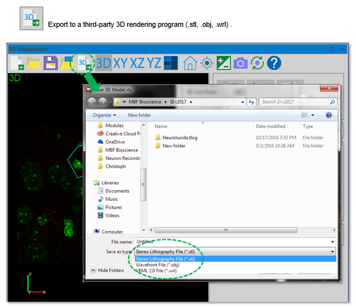Switch to the XZ view
Screen dimensions: 356x307
click(x=137, y=63)
